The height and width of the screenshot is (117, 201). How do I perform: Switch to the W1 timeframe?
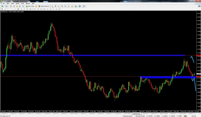[56, 9]
